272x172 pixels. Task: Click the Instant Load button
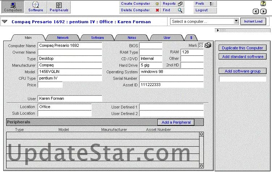coord(253,21)
